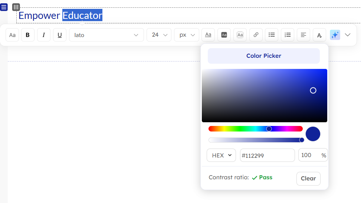Insert a hyperlink with the link icon

pos(256,35)
